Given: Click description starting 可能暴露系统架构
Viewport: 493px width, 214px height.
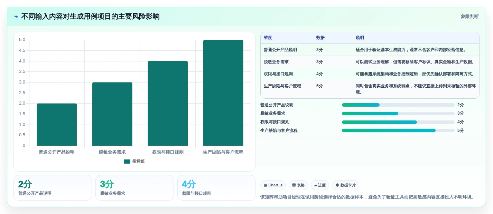Looking at the screenshot, I should point(416,74).
